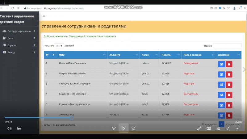Open the browser downloads icon
This screenshot has height=139, width=247.
tap(240, 8)
